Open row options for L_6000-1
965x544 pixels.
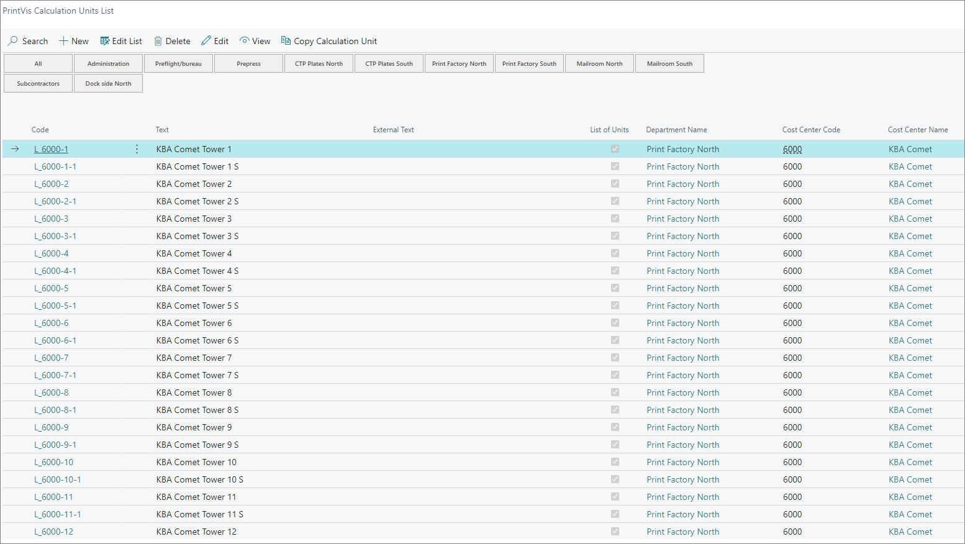pos(137,149)
